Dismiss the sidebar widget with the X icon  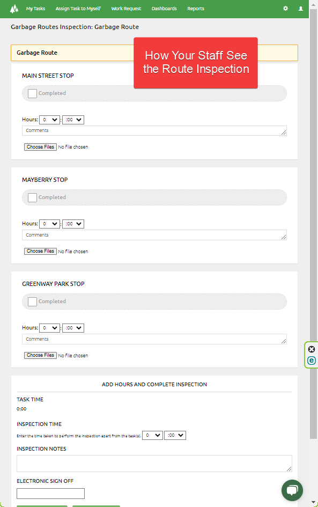point(312,349)
